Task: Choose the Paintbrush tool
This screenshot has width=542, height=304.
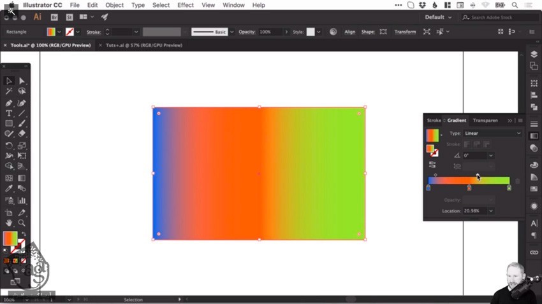Action: pyautogui.click(x=22, y=123)
